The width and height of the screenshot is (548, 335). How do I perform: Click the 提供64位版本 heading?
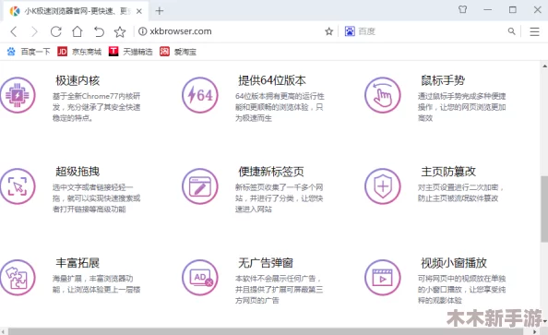272,80
